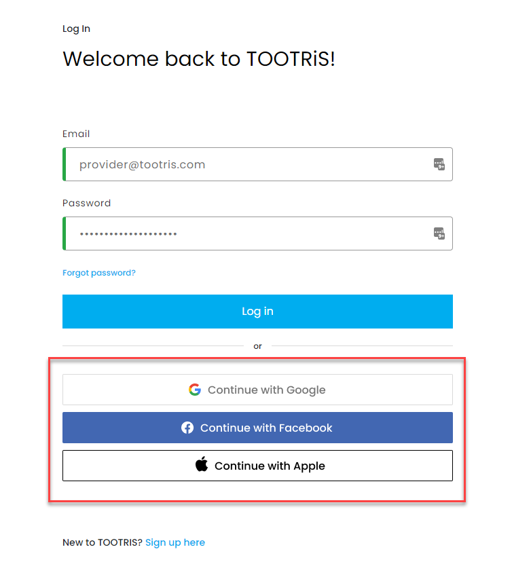Open password manager icon in Password field

click(439, 233)
